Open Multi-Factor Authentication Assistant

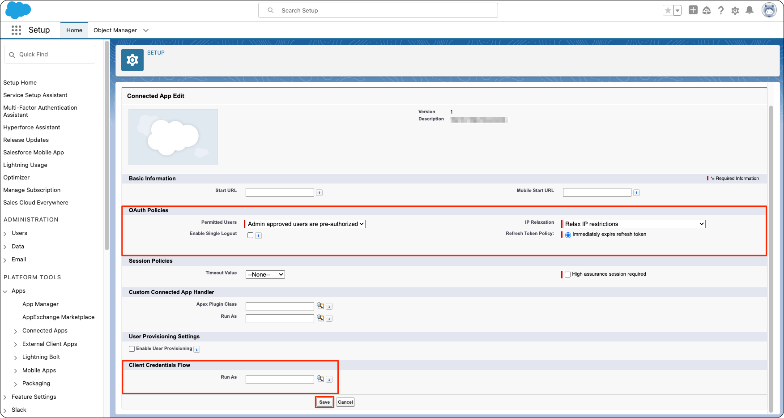(x=40, y=111)
